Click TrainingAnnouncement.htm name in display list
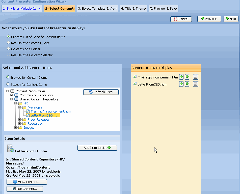Image resolution: width=240 pixels, height=194 pixels. pos(158,77)
